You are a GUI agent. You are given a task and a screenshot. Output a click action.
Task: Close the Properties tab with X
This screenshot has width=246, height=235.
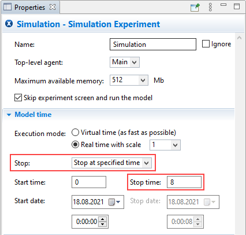[x=53, y=7]
